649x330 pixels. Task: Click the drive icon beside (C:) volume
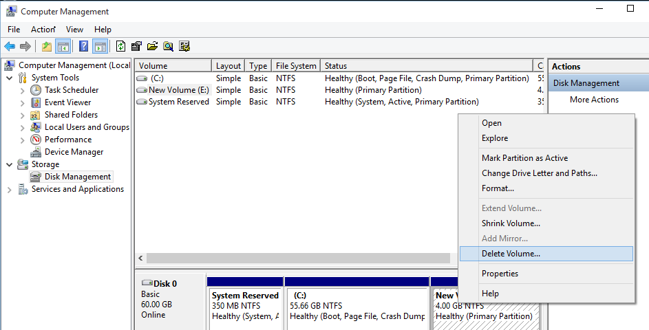142,78
